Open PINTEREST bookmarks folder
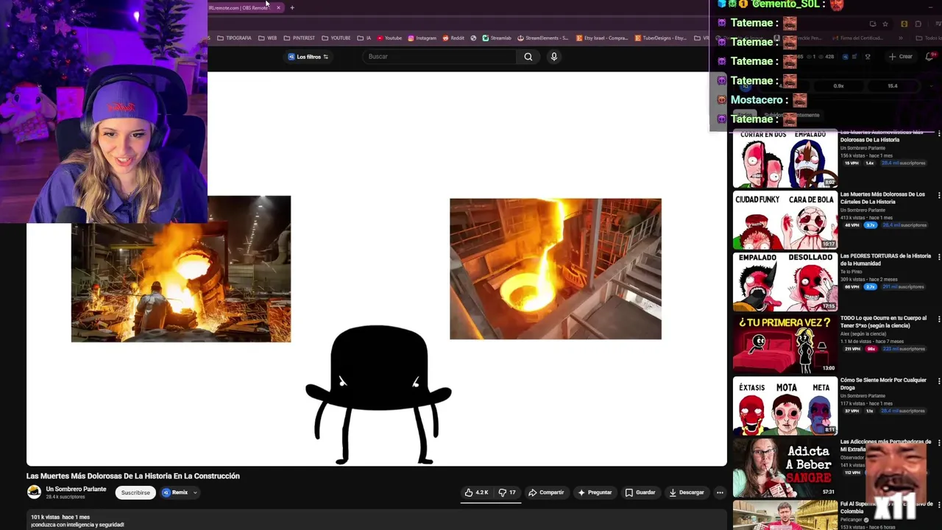The height and width of the screenshot is (530, 942). tap(299, 38)
